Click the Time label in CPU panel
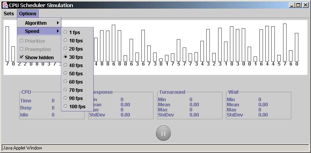 pyautogui.click(x=26, y=101)
